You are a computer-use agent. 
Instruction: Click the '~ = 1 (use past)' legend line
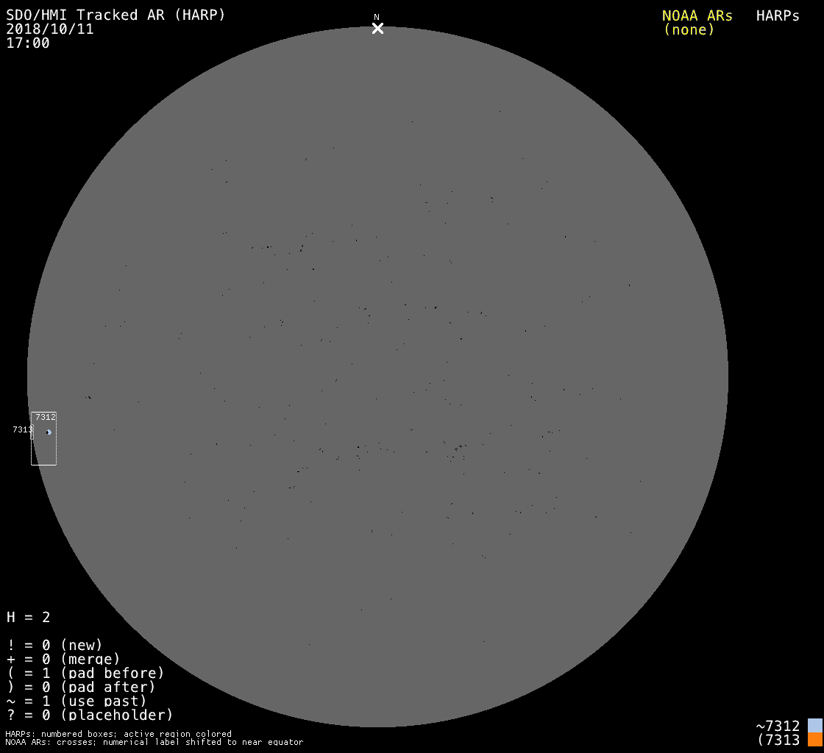pyautogui.click(x=77, y=701)
